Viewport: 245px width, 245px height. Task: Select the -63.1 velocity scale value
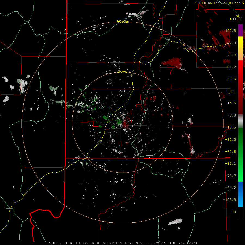click(x=231, y=164)
